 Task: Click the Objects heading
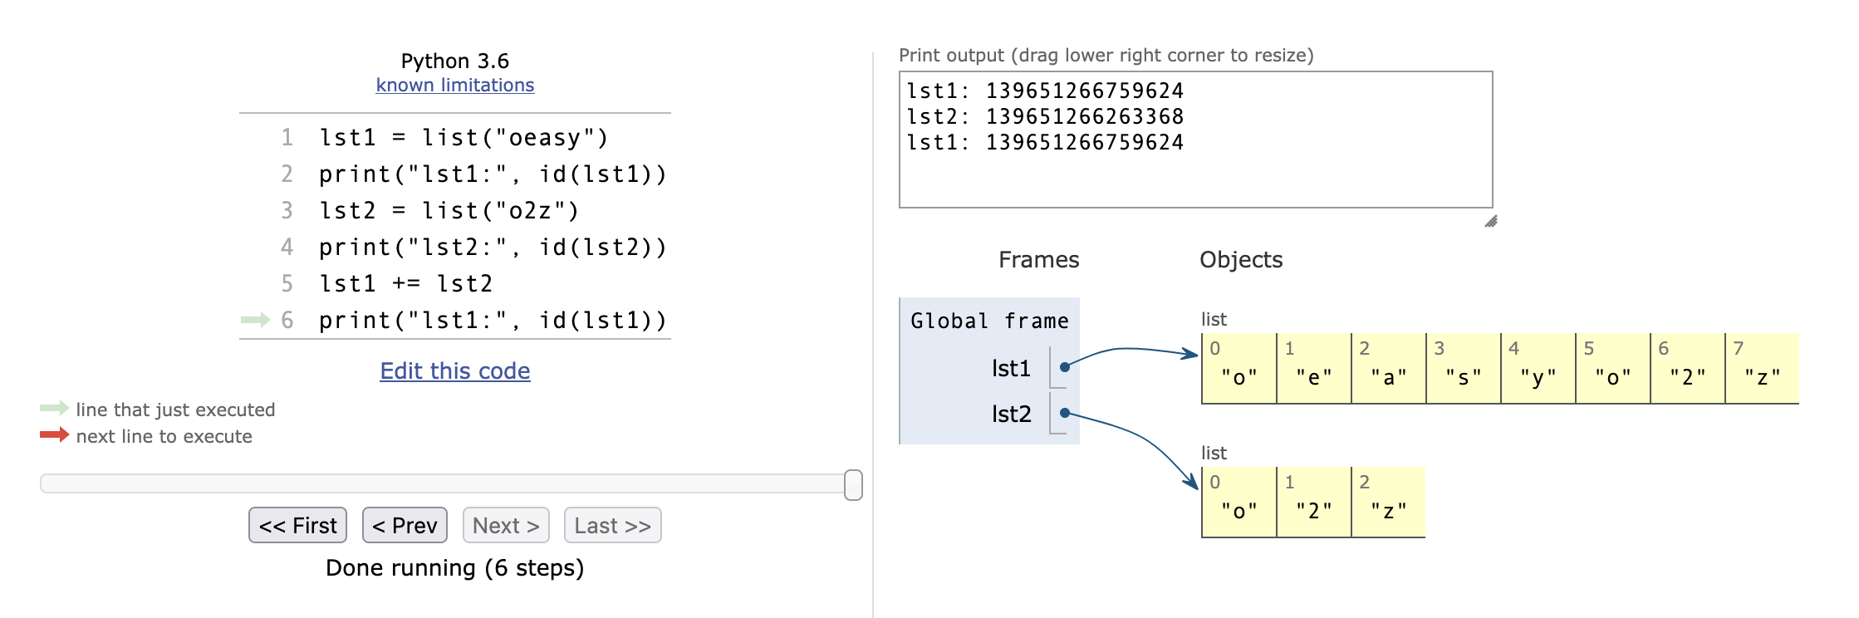click(1241, 260)
